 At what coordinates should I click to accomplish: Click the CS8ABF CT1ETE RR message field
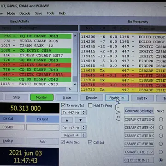(139, 144)
